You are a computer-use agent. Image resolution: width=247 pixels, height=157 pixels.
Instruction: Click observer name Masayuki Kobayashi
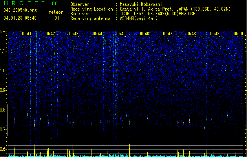(x=141, y=4)
